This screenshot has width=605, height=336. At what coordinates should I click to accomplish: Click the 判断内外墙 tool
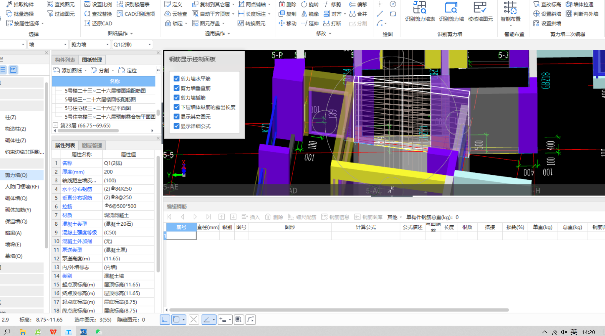point(582,14)
